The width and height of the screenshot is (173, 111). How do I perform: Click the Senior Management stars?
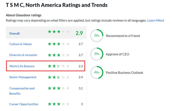(59, 77)
